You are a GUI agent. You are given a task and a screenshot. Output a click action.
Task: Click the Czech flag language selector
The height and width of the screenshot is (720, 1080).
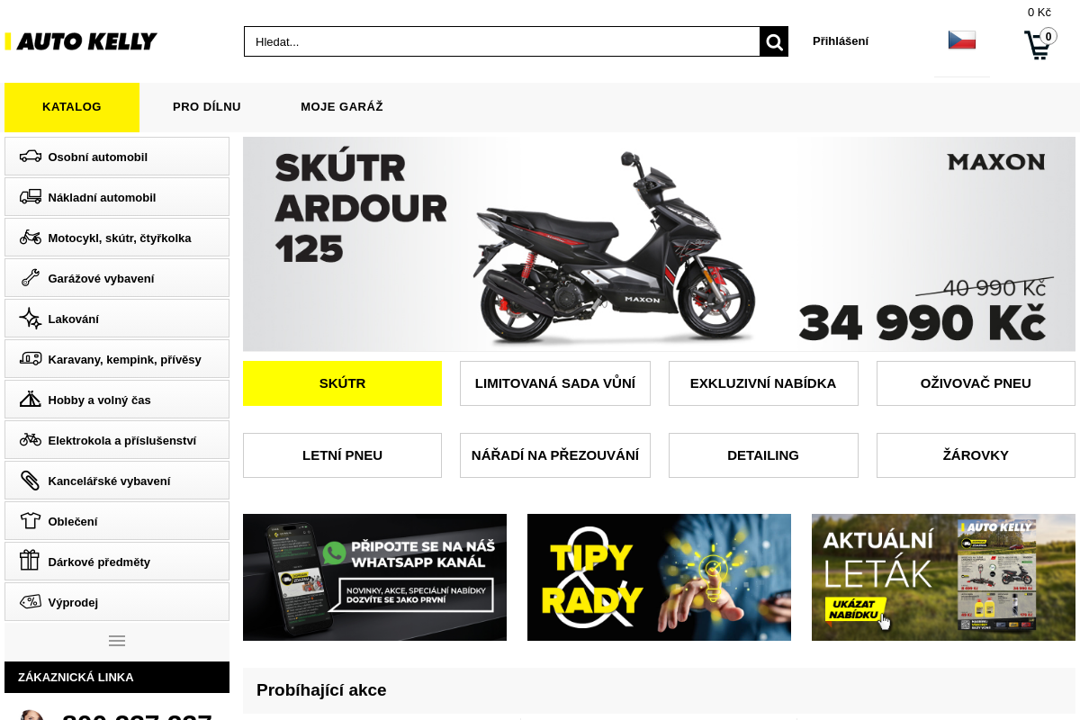[x=961, y=40]
